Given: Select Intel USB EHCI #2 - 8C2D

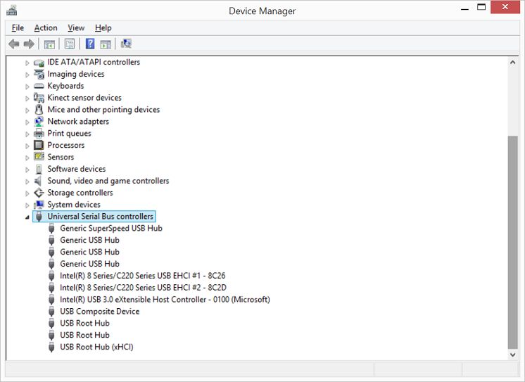Looking at the screenshot, I should point(144,288).
